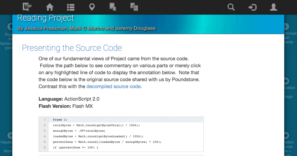297x156 pixels.
Task: Click the 'Language:' label text
Action: pyautogui.click(x=50, y=99)
